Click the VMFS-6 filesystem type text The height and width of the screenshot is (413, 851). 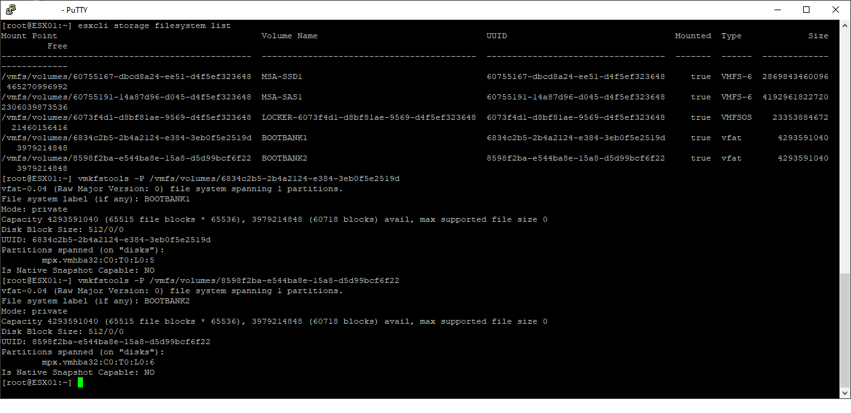[736, 76]
